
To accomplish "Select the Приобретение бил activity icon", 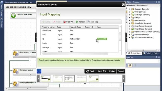I will click(16, 84).
